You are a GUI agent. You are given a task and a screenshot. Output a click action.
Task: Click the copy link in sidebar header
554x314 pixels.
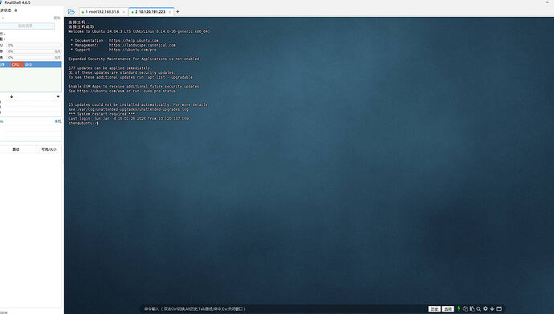coord(57,18)
